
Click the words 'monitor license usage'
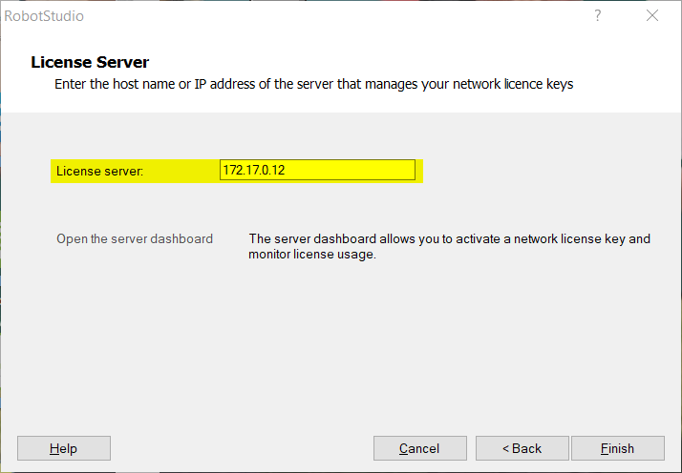click(311, 254)
